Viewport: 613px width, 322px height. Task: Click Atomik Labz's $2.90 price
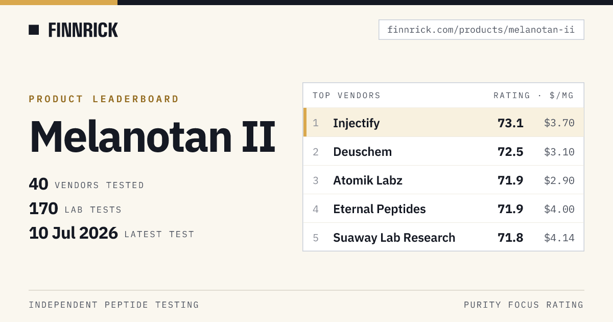tap(559, 180)
